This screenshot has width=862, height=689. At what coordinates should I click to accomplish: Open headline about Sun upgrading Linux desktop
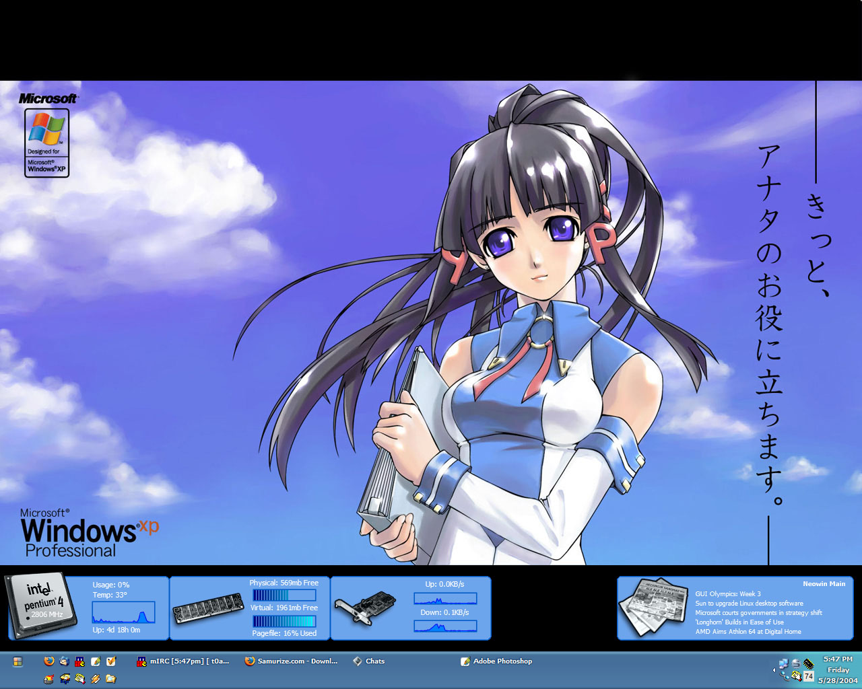point(749,604)
